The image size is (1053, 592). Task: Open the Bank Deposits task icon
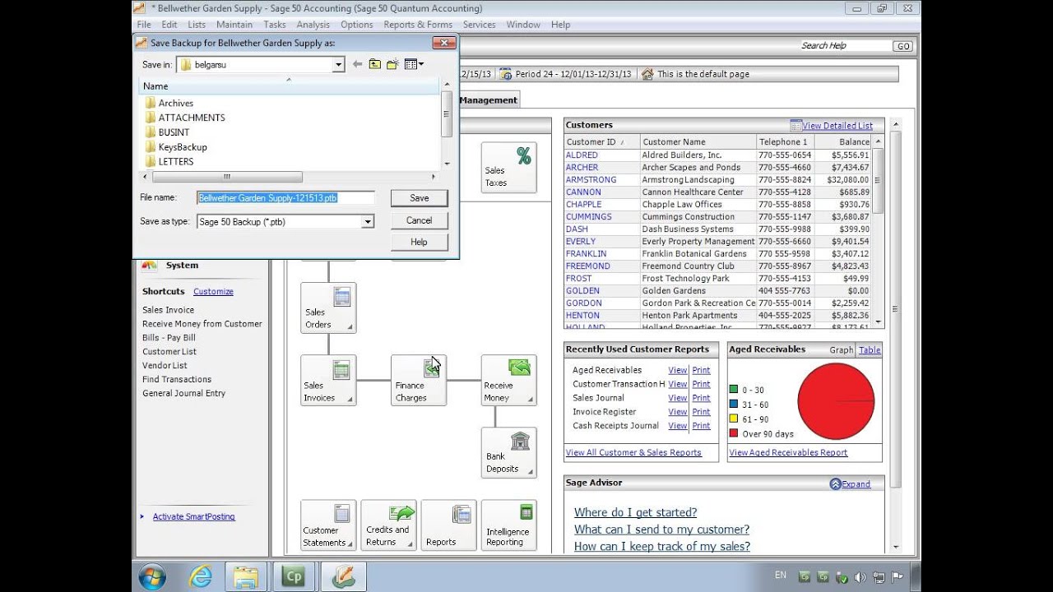[508, 452]
